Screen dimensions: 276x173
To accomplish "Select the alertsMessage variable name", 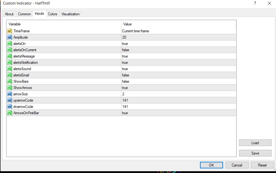I will pyautogui.click(x=24, y=56).
